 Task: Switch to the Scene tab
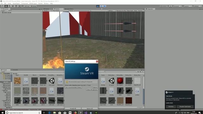point(46,9)
